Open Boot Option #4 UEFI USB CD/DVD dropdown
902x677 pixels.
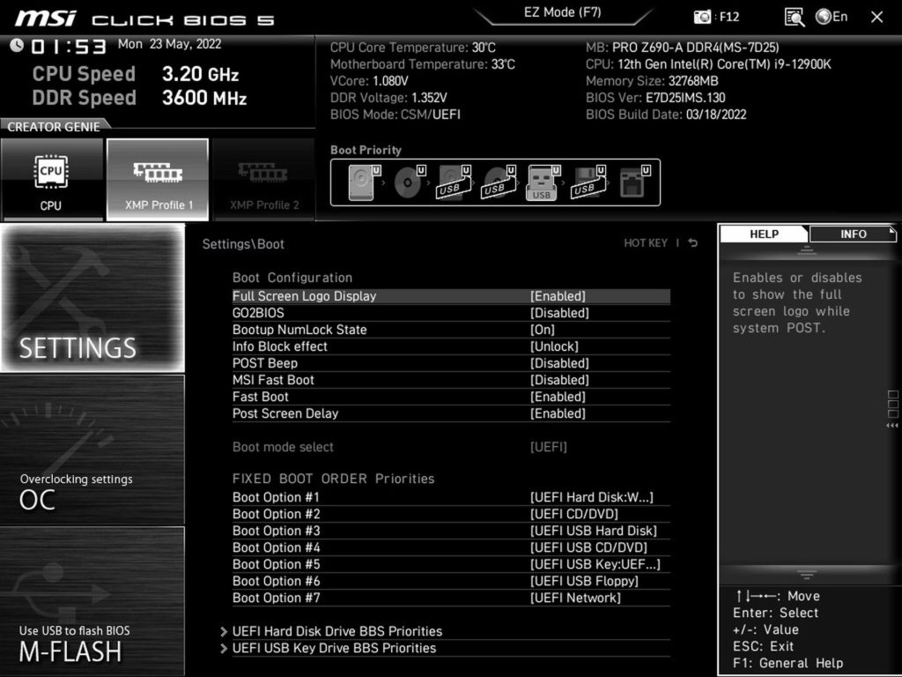point(588,547)
